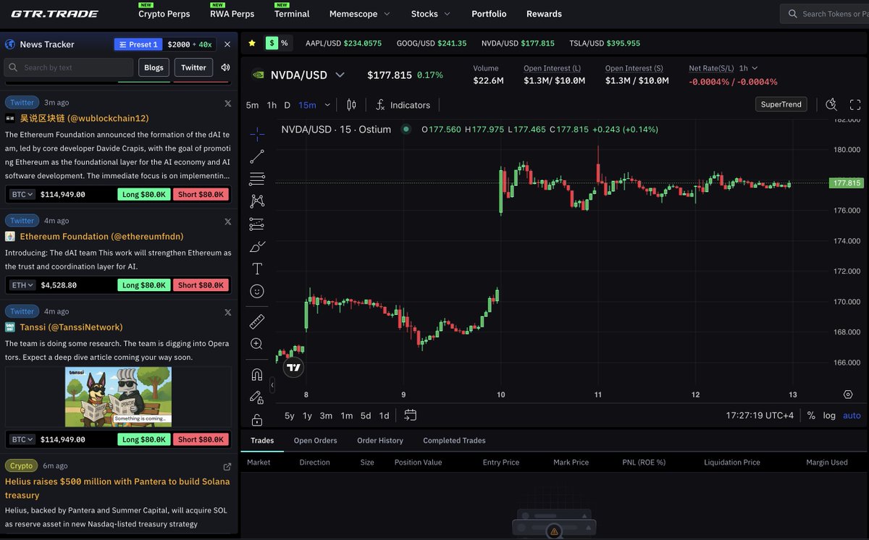Change BTC asset dropdown under Tanssi post
The height and width of the screenshot is (540, 869).
coord(22,439)
